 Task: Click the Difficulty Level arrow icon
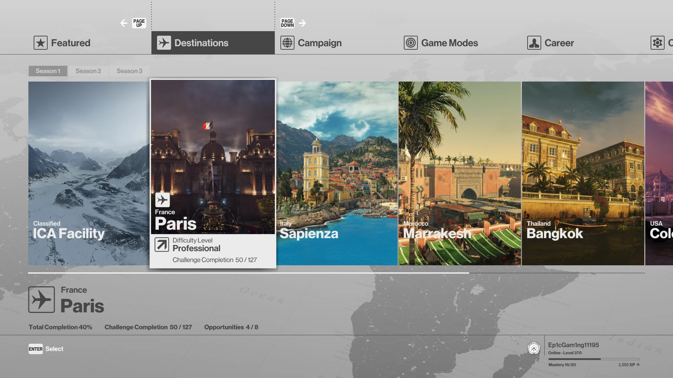tap(162, 245)
